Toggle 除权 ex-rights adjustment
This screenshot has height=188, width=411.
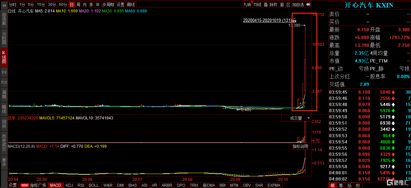click(274, 5)
